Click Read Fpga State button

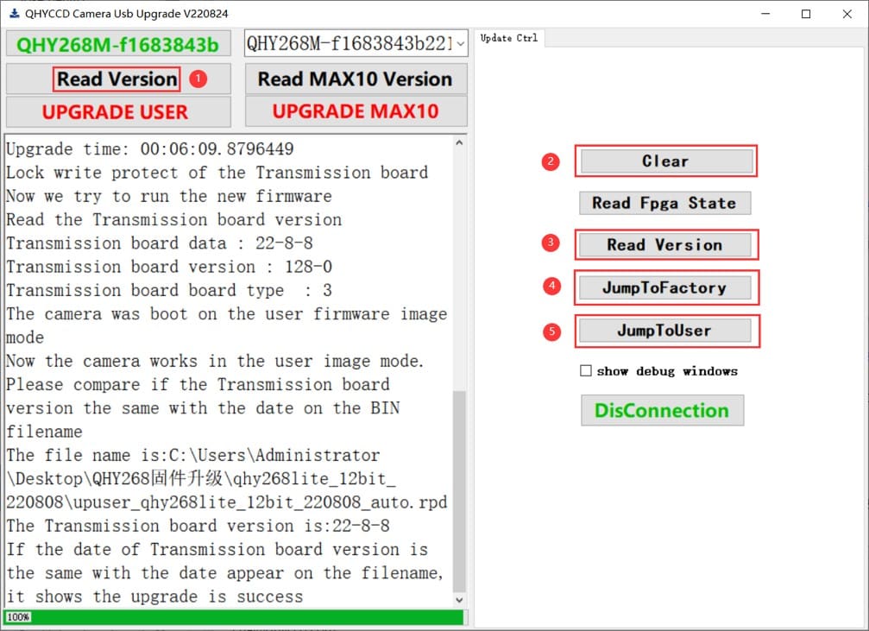point(665,203)
